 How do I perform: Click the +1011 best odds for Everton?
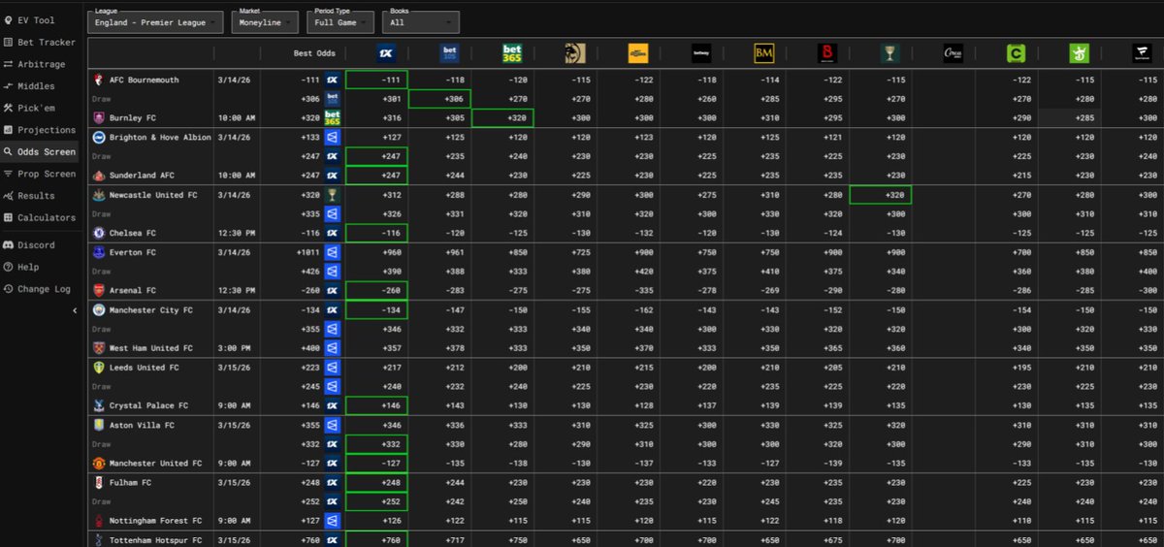point(307,252)
